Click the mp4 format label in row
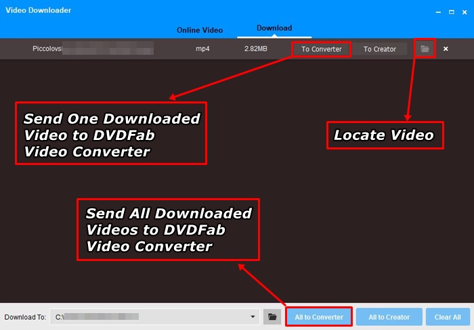 (203, 49)
